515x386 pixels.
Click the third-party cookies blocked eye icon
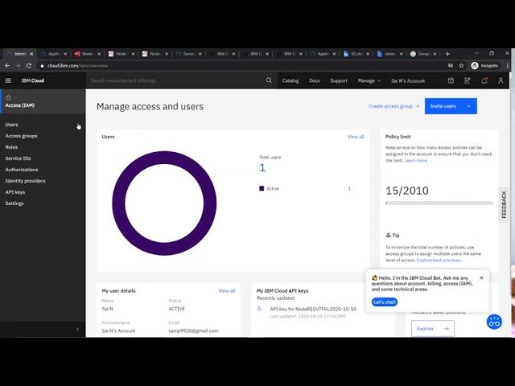[x=451, y=66]
